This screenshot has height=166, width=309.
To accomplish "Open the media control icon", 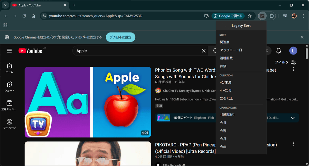I will (x=285, y=16).
